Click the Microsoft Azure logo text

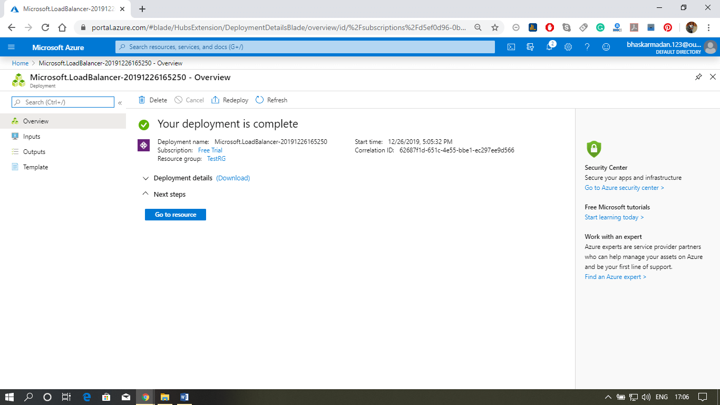[58, 47]
